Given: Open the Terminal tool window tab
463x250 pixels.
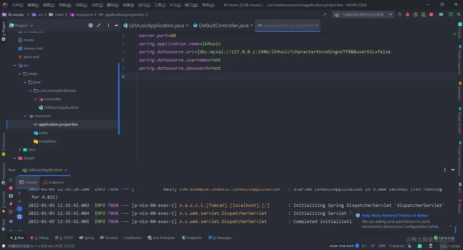Looking at the screenshot, I should click(x=109, y=238).
